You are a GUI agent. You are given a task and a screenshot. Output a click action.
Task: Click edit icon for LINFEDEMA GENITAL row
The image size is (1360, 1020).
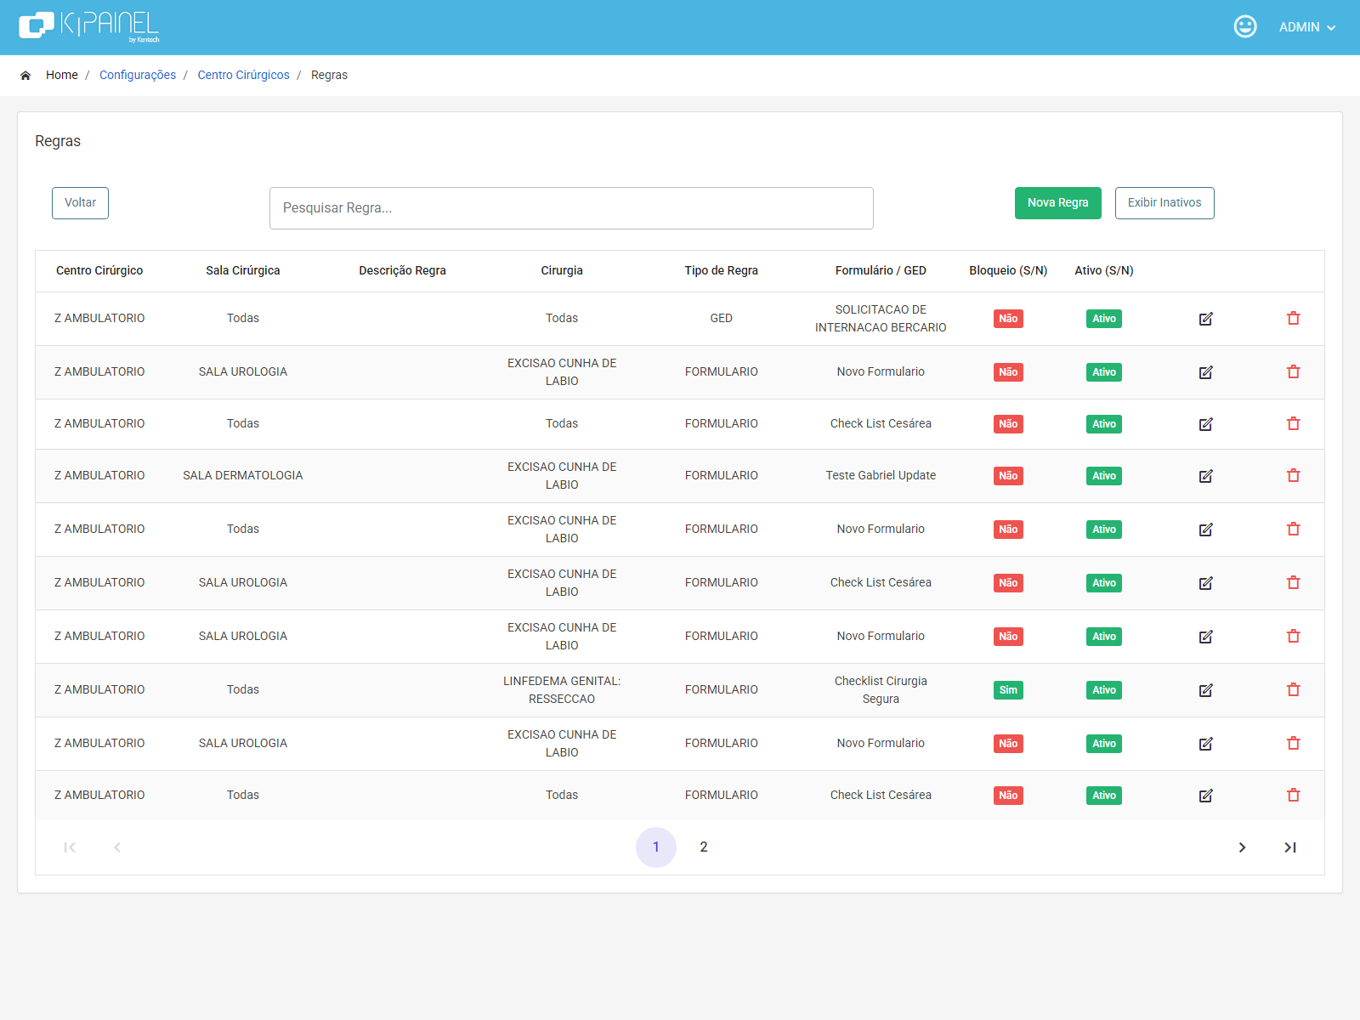[1205, 690]
